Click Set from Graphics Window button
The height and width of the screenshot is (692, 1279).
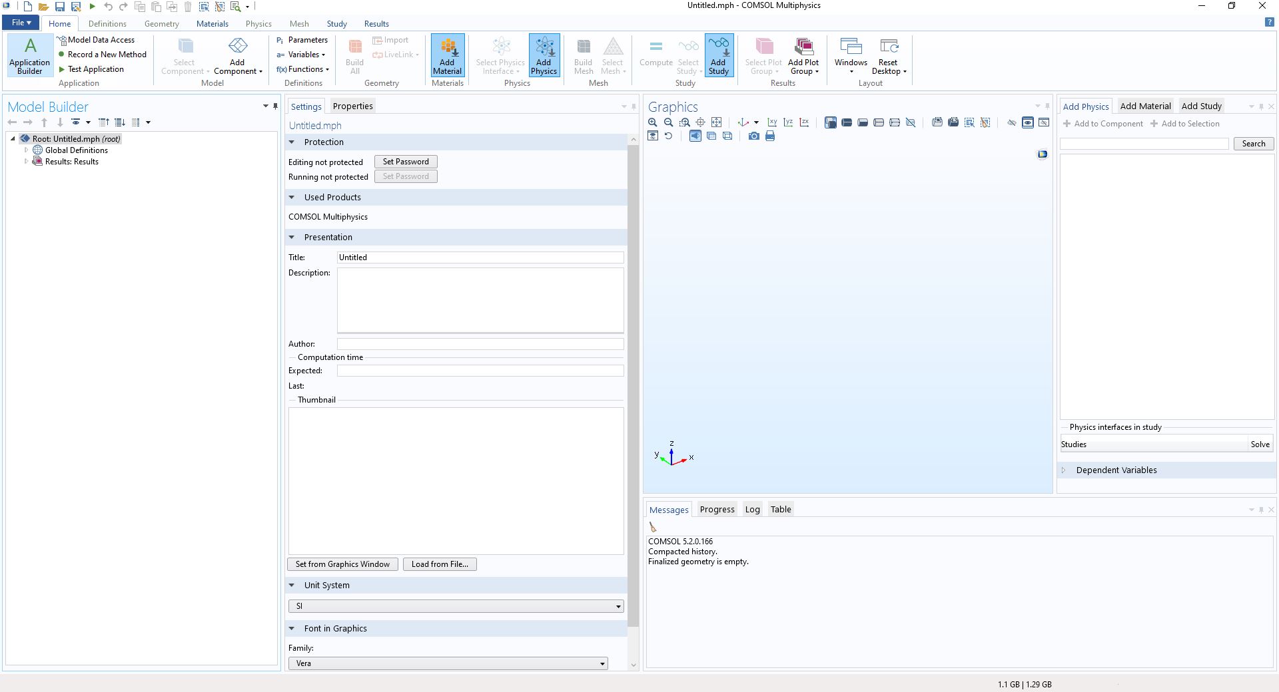click(x=342, y=564)
